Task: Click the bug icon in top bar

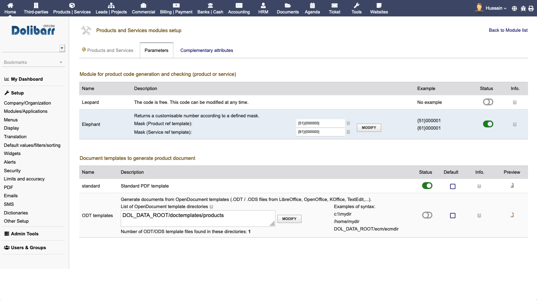Action: pos(523,8)
